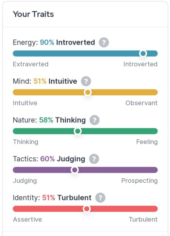Click the Your Traits heading
The width and height of the screenshot is (170, 236).
[x=33, y=14]
